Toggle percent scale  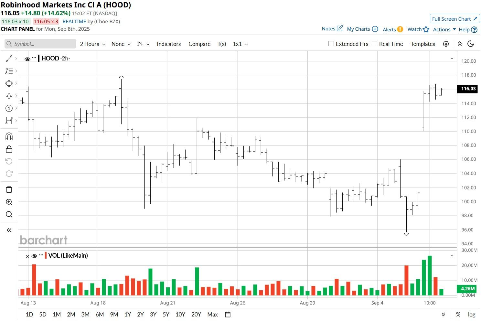point(458,315)
